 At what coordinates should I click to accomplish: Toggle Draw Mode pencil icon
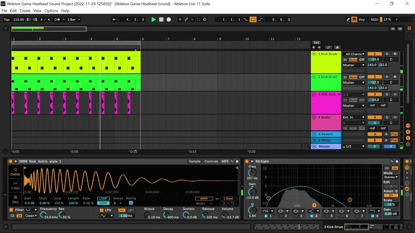(x=348, y=19)
